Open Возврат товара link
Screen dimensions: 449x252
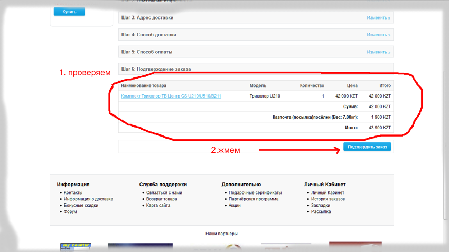click(x=162, y=199)
